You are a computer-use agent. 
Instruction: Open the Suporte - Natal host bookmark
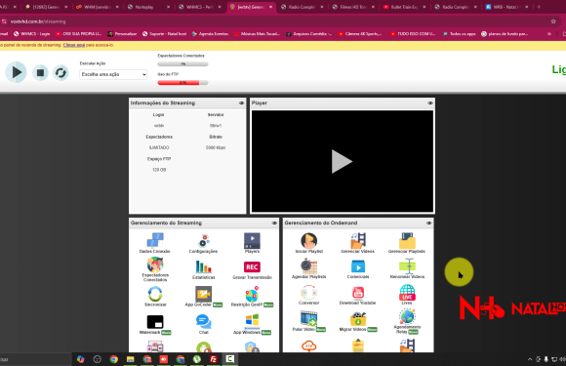coord(165,34)
